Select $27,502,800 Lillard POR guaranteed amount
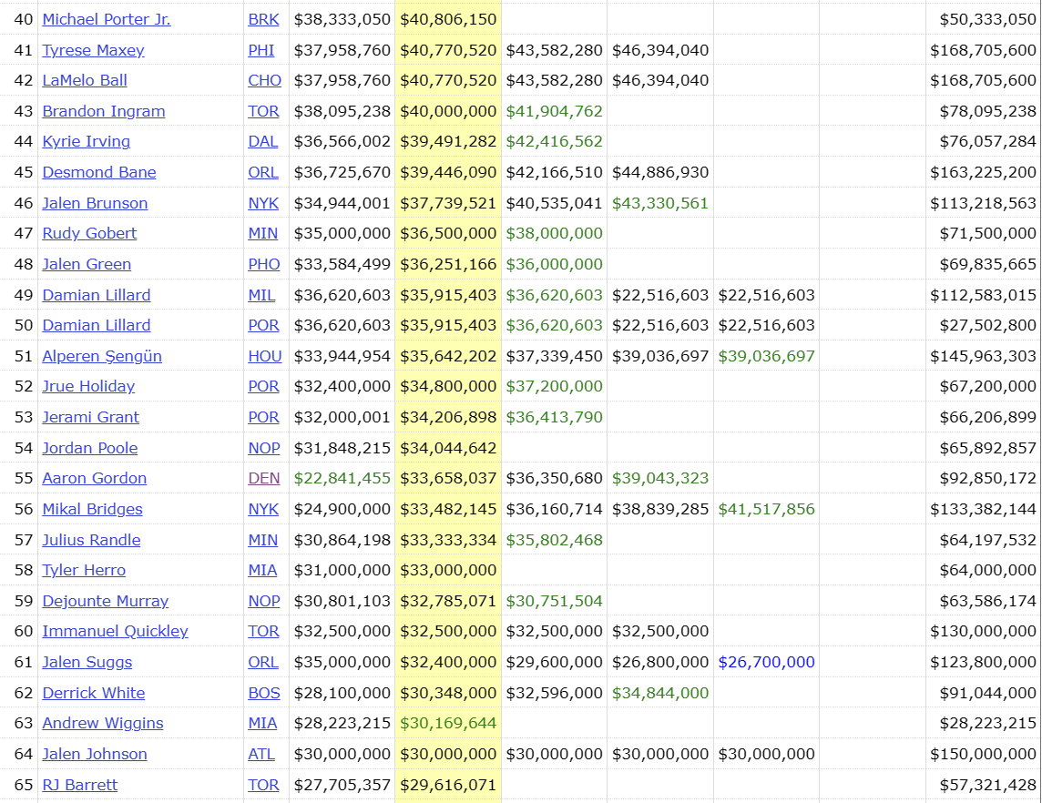 [987, 325]
